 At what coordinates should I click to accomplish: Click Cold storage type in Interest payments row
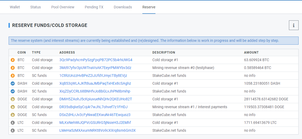click(x=42, y=107)
